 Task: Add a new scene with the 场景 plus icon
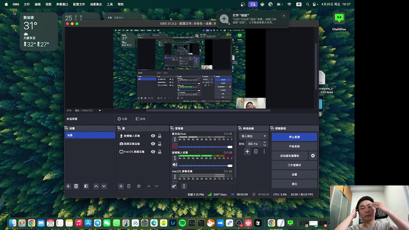click(x=68, y=186)
